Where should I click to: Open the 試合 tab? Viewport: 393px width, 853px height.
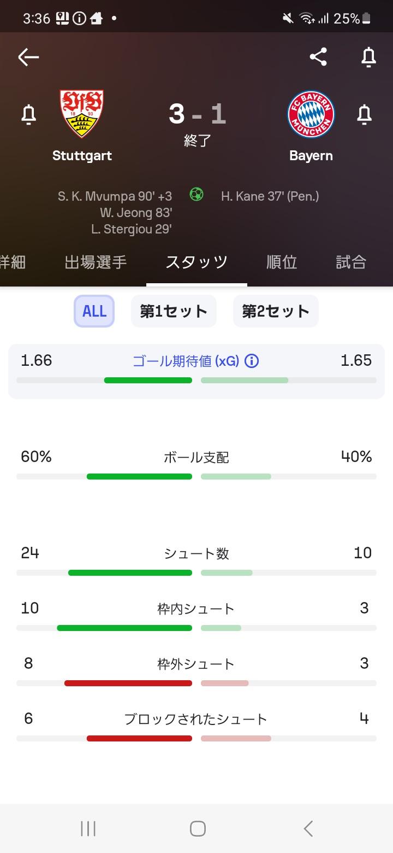coord(350,262)
